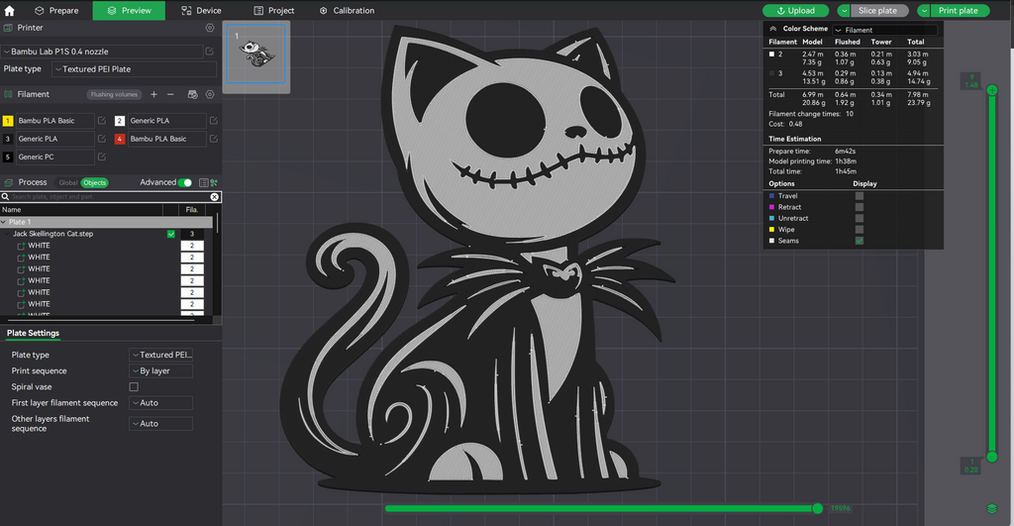The width and height of the screenshot is (1014, 526).
Task: Switch to the Project tab
Action: point(273,11)
